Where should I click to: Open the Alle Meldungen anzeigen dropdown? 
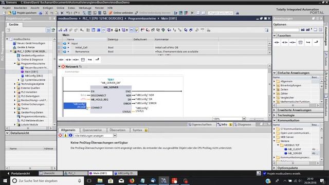pyautogui.click(x=115, y=136)
